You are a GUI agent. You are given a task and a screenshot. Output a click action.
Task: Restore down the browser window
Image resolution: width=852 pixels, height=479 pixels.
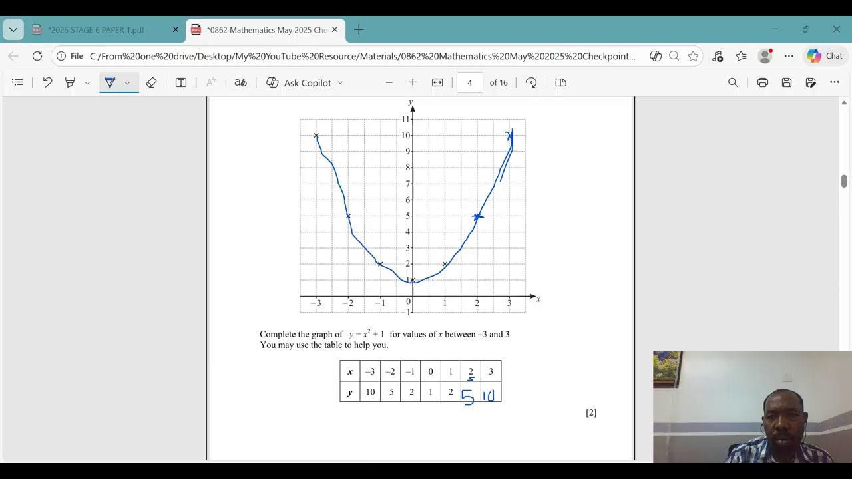(x=806, y=29)
